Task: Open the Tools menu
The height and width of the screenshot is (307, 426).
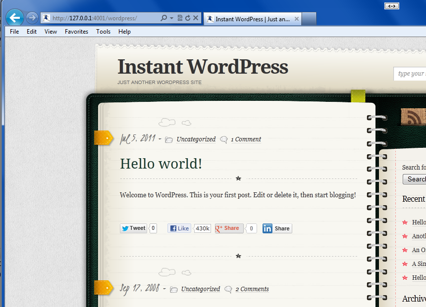Action: 103,32
